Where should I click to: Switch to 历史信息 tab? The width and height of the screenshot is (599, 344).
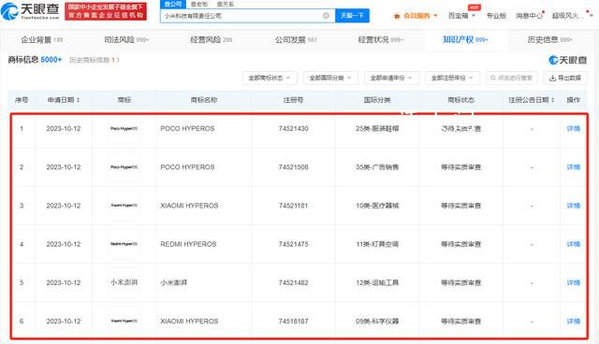point(549,39)
